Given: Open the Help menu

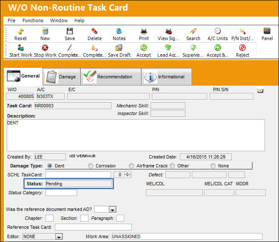Looking at the screenshot, I should tap(79, 20).
